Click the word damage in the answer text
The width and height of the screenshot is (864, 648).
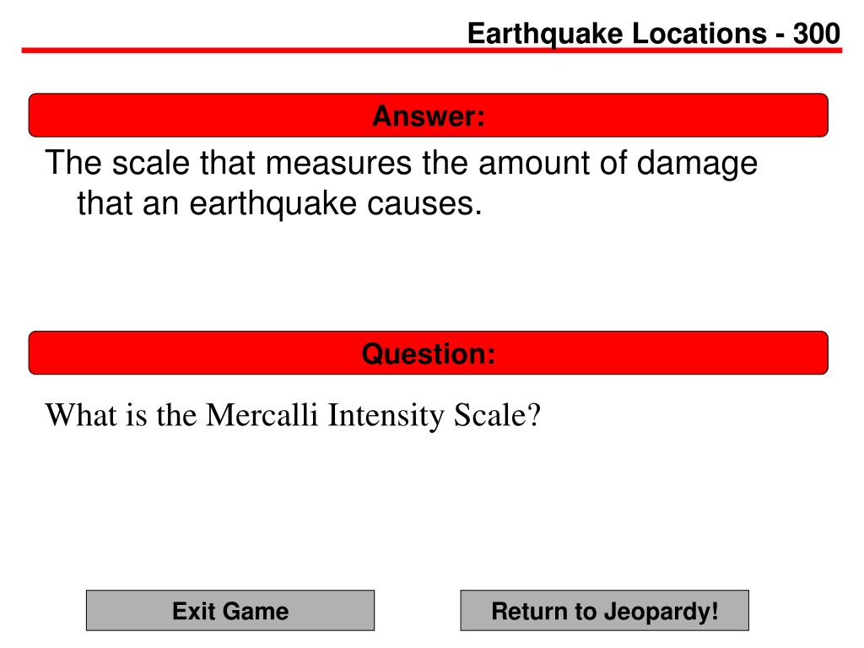(x=697, y=165)
